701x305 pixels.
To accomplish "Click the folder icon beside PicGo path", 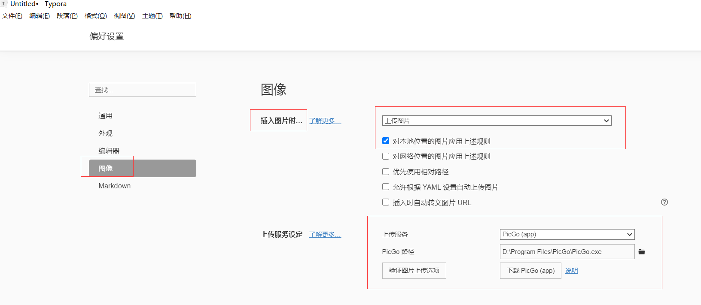I will point(642,252).
